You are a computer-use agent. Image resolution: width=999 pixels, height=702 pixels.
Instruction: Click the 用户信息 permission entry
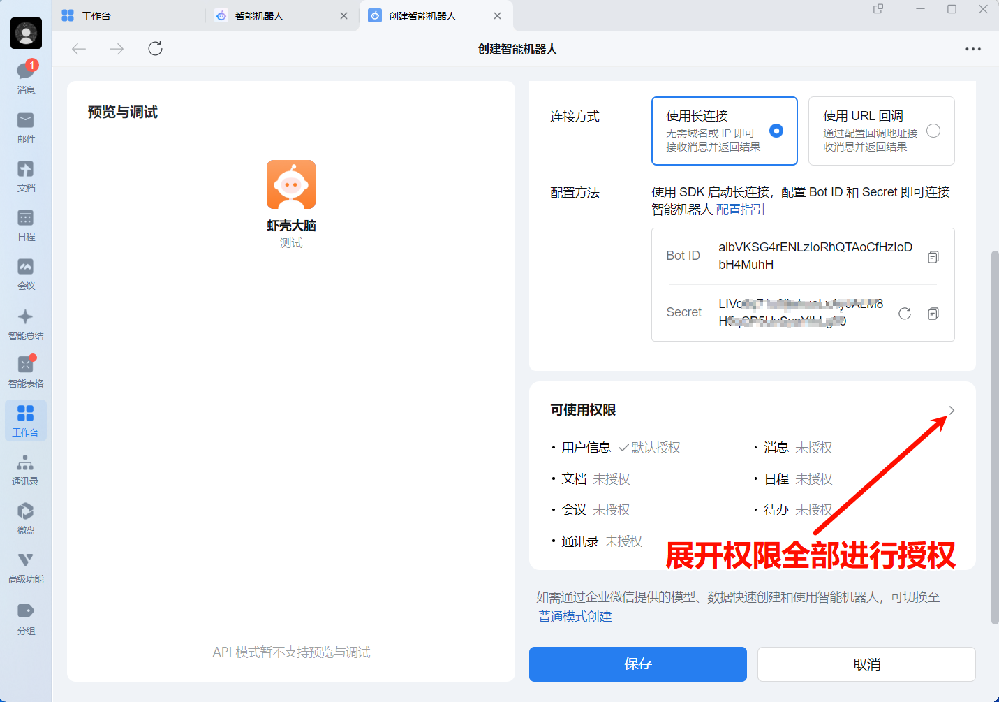[x=616, y=448]
